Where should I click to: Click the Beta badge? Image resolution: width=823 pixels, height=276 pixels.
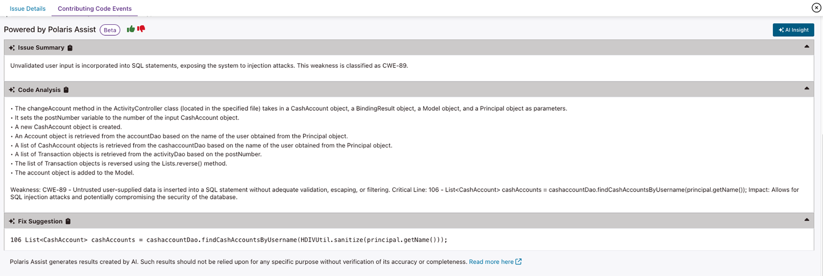110,30
